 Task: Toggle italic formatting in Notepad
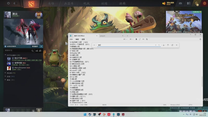click(140, 39)
